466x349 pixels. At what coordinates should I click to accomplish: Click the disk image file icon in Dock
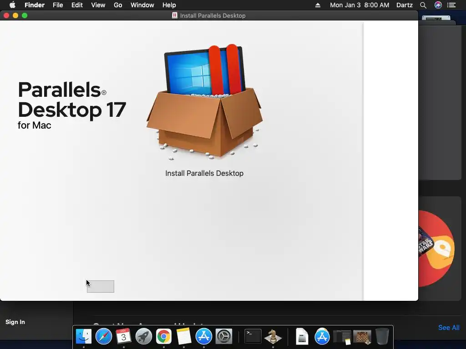302,336
